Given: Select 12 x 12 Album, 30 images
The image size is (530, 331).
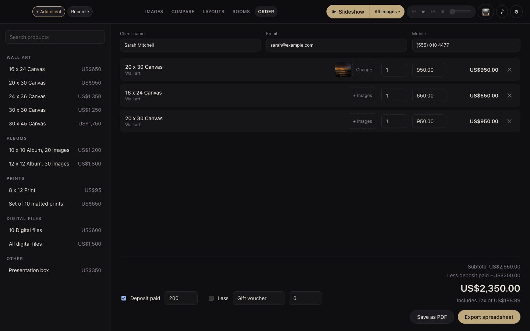Looking at the screenshot, I should [55, 164].
